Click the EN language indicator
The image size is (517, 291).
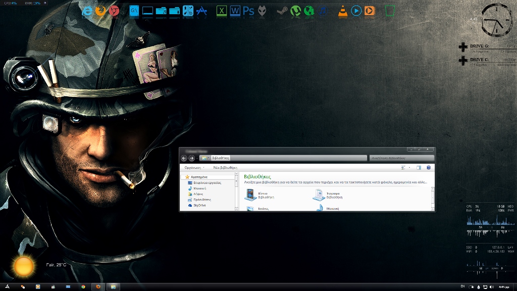point(462,286)
